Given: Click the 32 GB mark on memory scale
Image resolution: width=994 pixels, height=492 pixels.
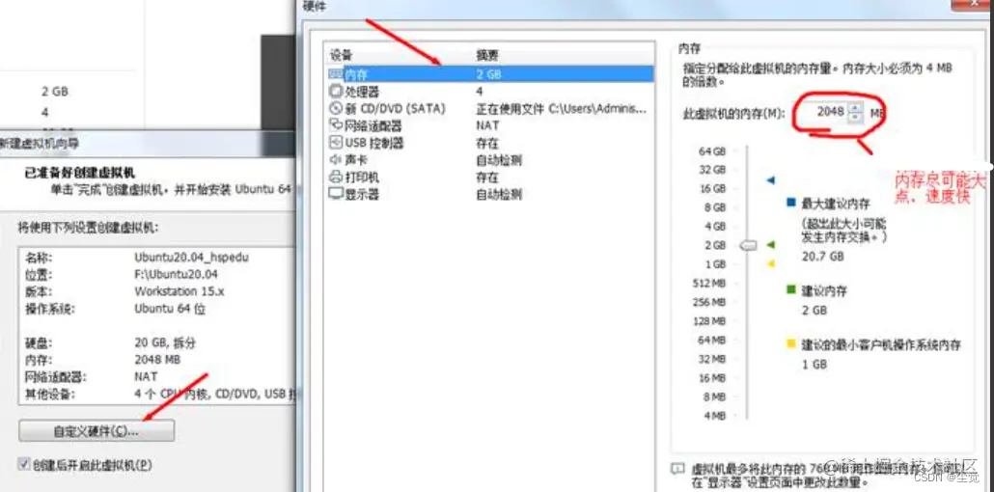Looking at the screenshot, I should 711,169.
